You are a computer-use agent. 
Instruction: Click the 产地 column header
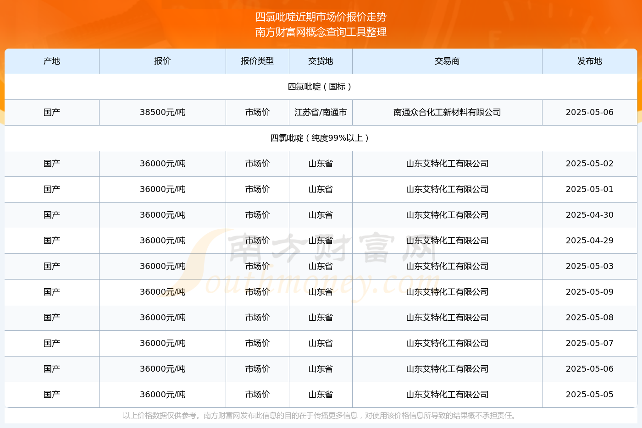pyautogui.click(x=52, y=61)
